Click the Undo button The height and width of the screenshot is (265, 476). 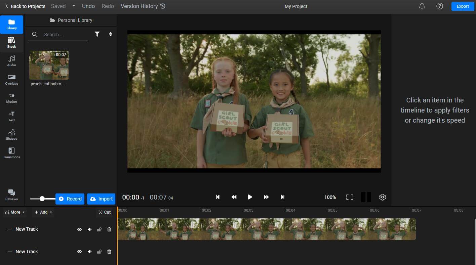coord(88,6)
